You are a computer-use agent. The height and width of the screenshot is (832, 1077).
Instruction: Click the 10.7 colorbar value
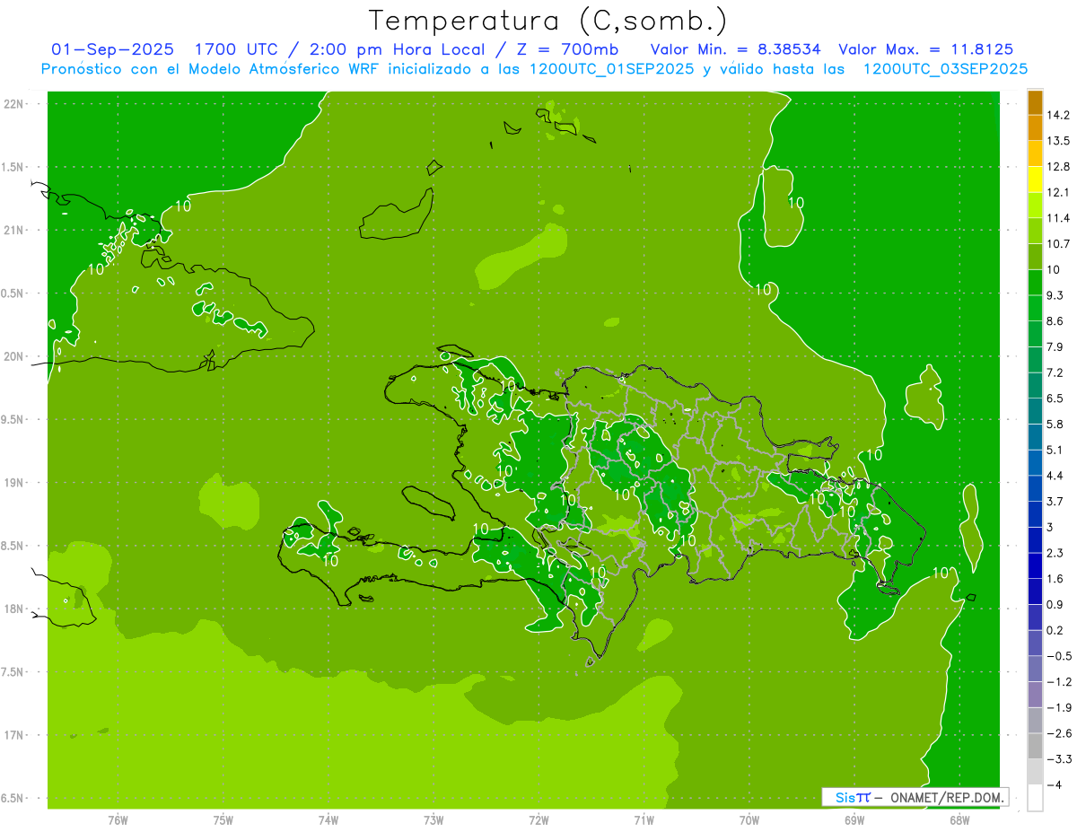[x=1057, y=244]
